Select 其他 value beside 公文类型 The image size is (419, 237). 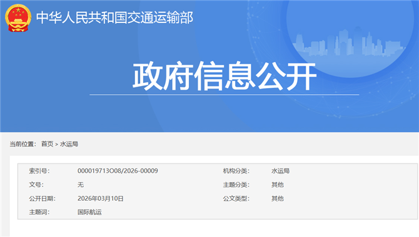point(278,198)
